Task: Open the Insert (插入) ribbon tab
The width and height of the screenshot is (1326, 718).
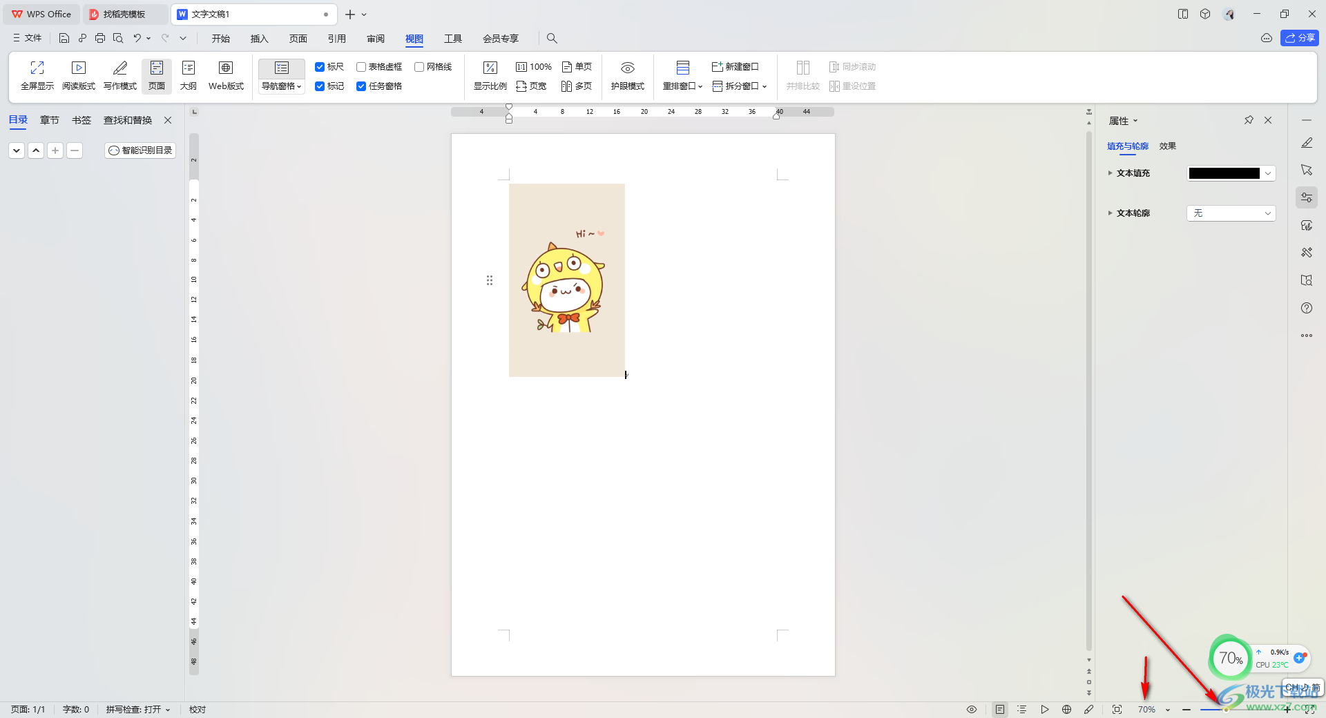Action: pyautogui.click(x=259, y=39)
